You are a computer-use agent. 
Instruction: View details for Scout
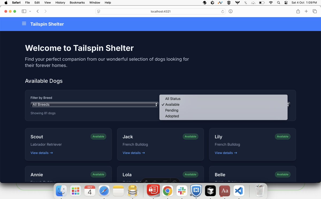pos(42,153)
